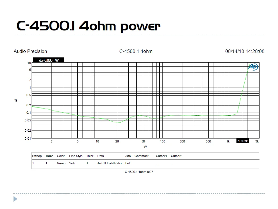
Task: Click the W label below horizontal axis
Action: click(145, 147)
